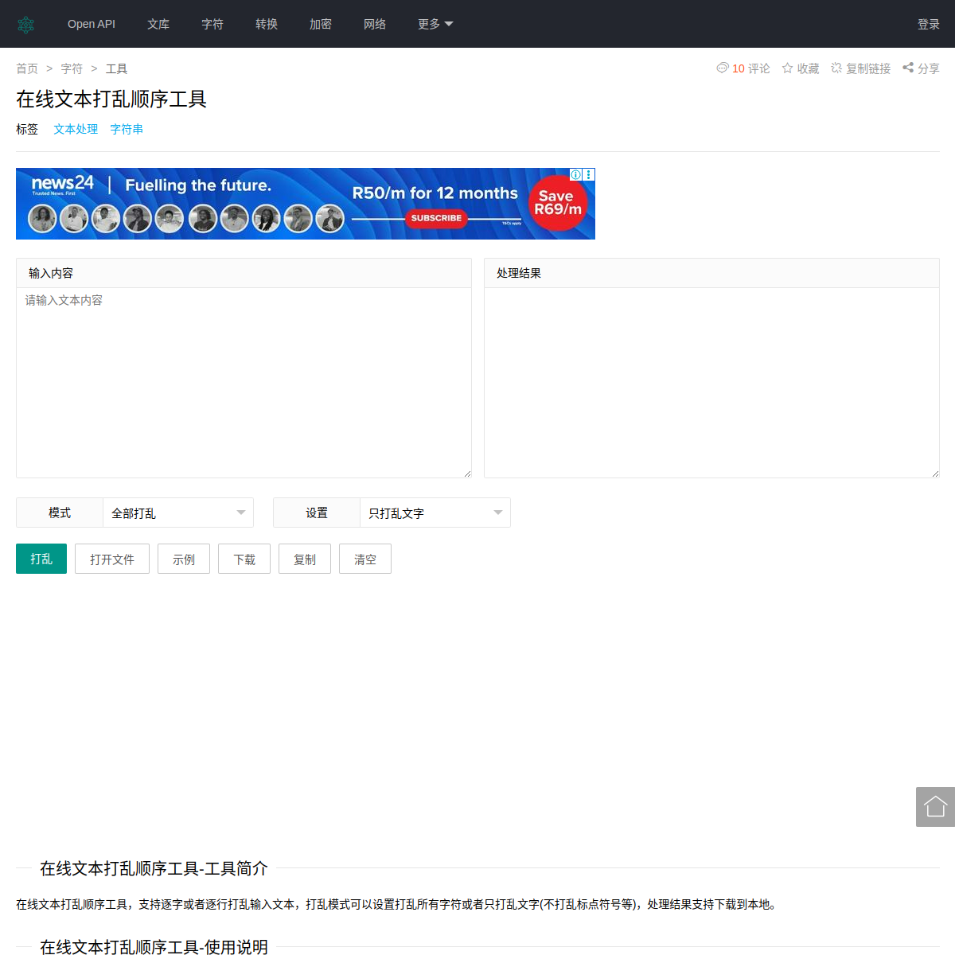955x955 pixels.
Task: Go to 首页 breadcrumb link
Action: click(27, 68)
